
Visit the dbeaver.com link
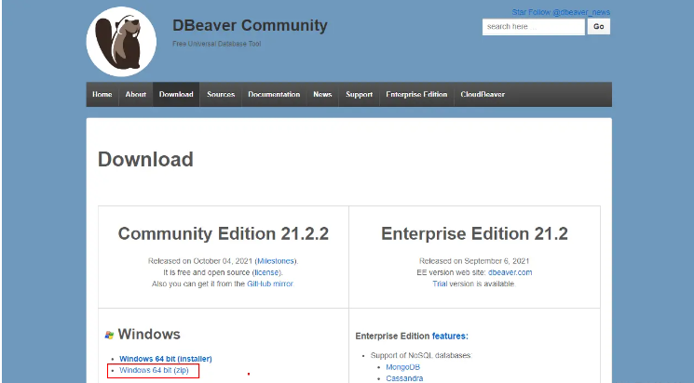click(x=510, y=272)
